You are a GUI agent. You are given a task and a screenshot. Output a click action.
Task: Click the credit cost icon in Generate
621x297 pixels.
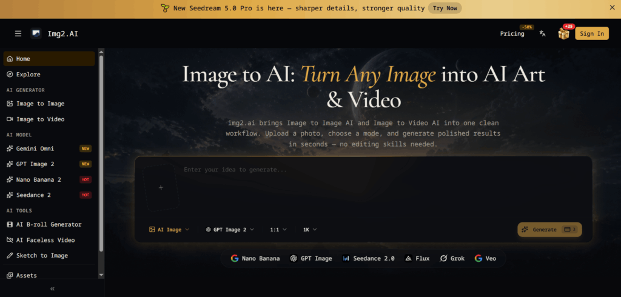pos(567,229)
